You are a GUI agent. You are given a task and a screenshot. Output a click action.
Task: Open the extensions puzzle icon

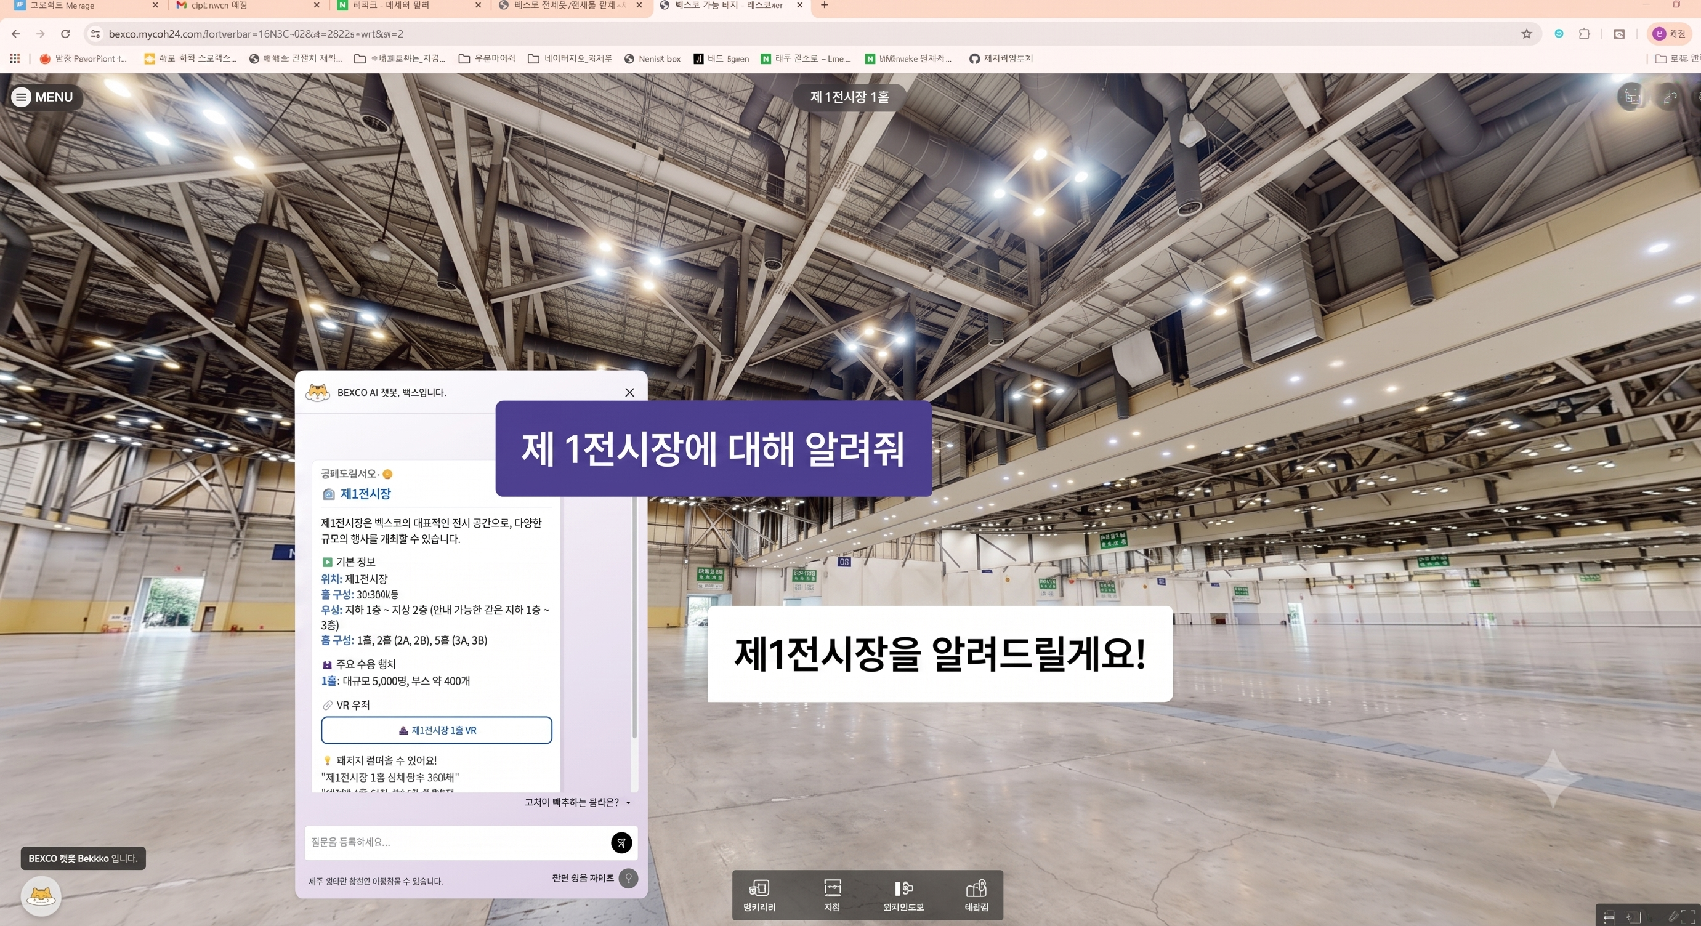click(x=1584, y=34)
